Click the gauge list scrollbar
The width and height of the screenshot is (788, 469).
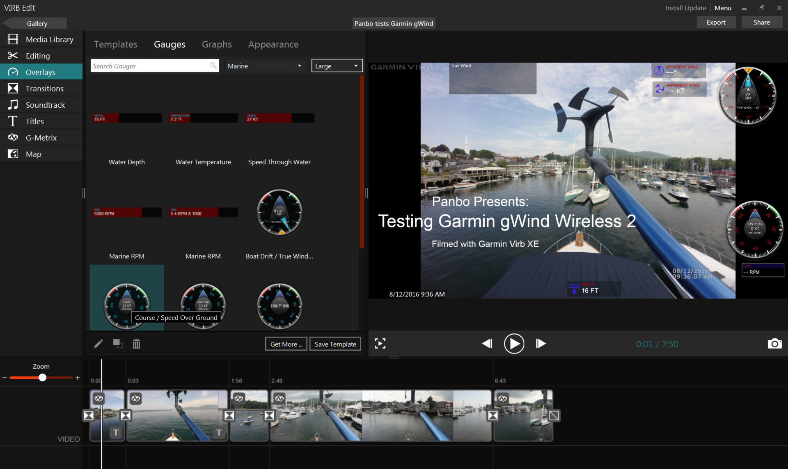point(362,162)
